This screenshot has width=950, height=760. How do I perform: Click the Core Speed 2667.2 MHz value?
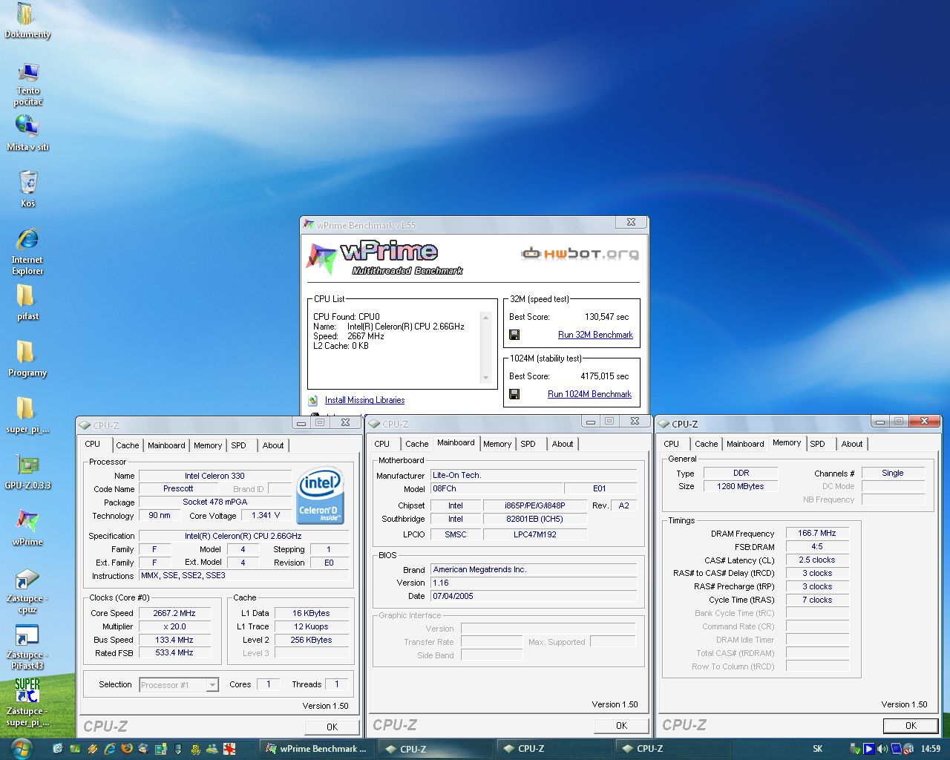click(x=174, y=613)
